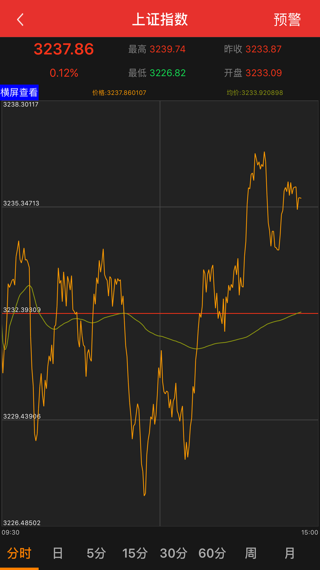The width and height of the screenshot is (320, 570).
Task: Switch to the 月 monthly chart tab
Action: click(x=289, y=553)
